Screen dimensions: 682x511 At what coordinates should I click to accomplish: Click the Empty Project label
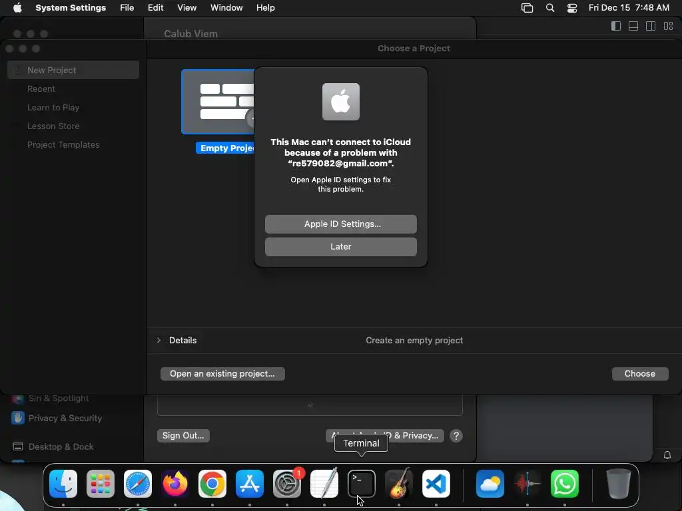pyautogui.click(x=225, y=148)
